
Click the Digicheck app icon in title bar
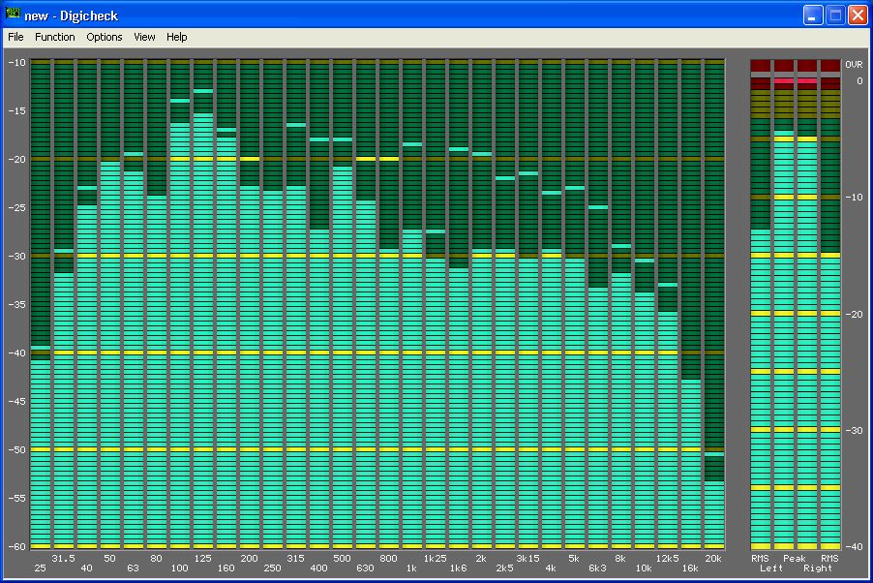click(13, 15)
